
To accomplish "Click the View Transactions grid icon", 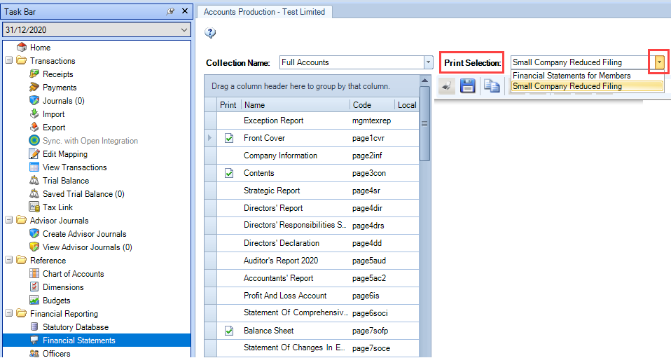I will pyautogui.click(x=34, y=167).
